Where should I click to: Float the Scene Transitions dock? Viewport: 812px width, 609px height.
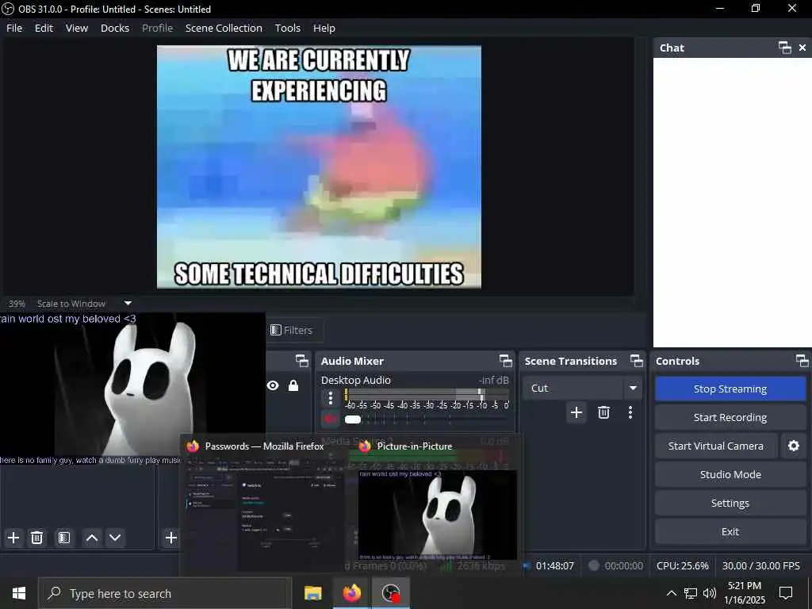point(637,361)
